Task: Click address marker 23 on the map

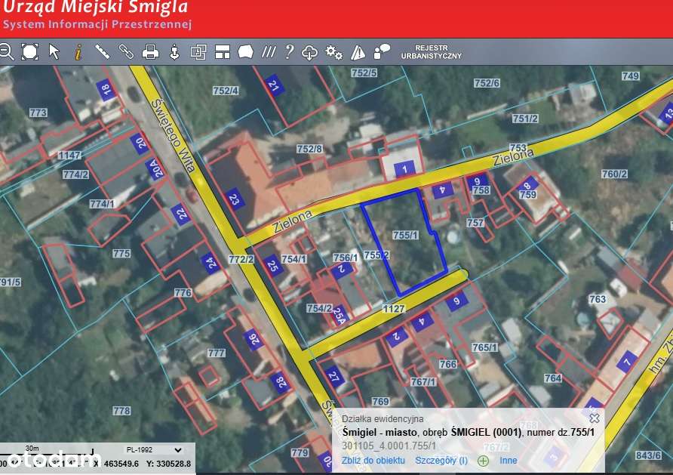Action: pyautogui.click(x=235, y=199)
